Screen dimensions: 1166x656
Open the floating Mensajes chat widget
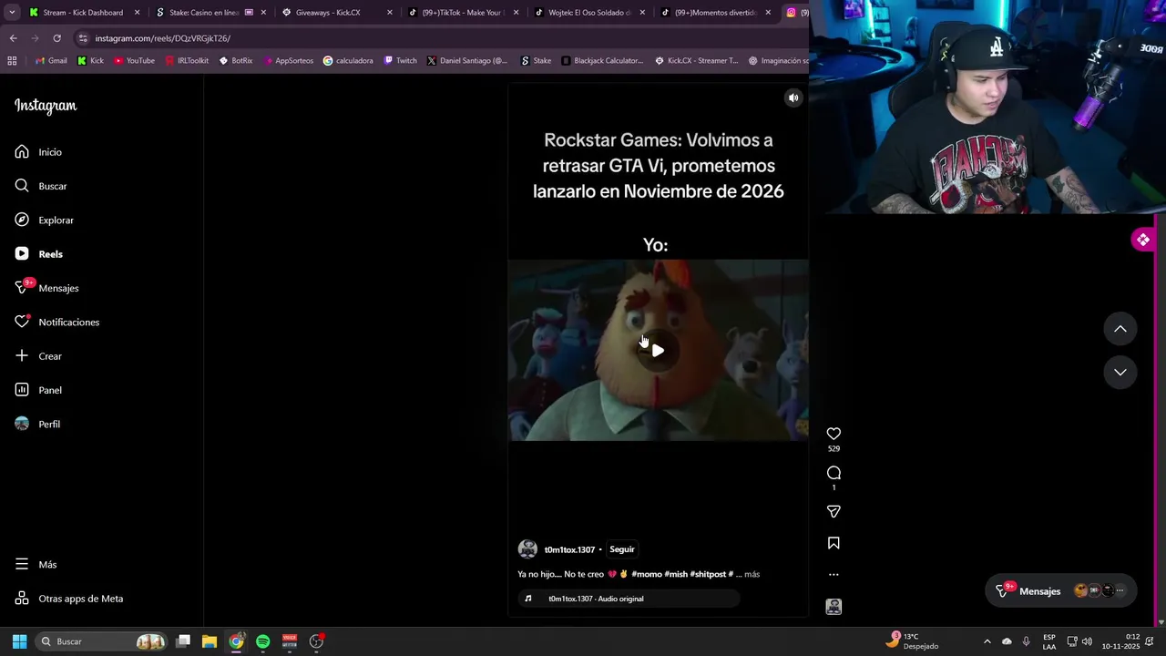click(1061, 590)
